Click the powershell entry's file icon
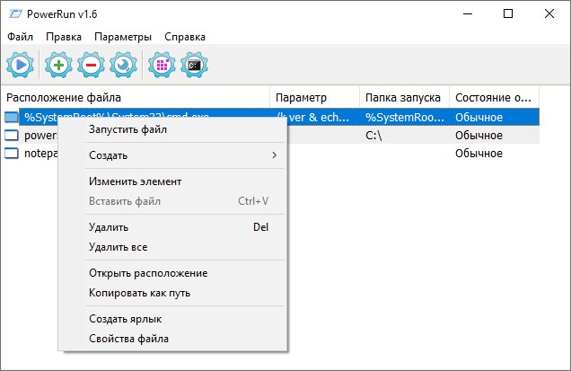Image resolution: width=571 pixels, height=371 pixels. (11, 135)
